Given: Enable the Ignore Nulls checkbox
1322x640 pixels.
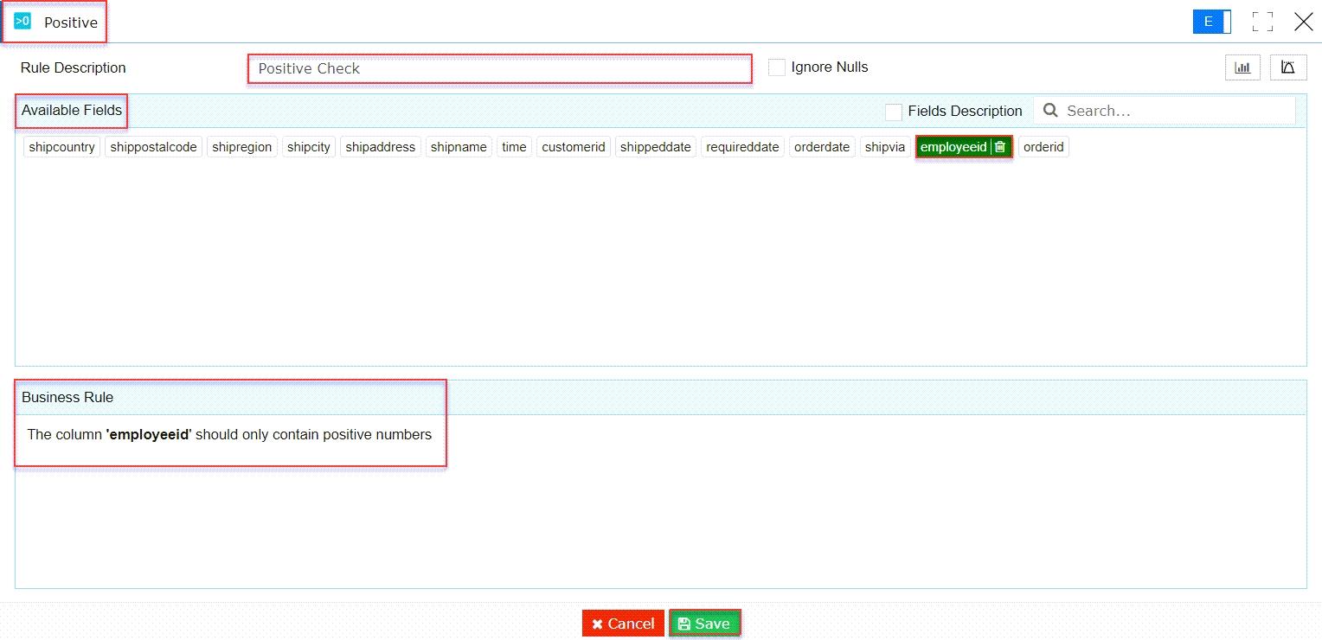Looking at the screenshot, I should [x=776, y=67].
